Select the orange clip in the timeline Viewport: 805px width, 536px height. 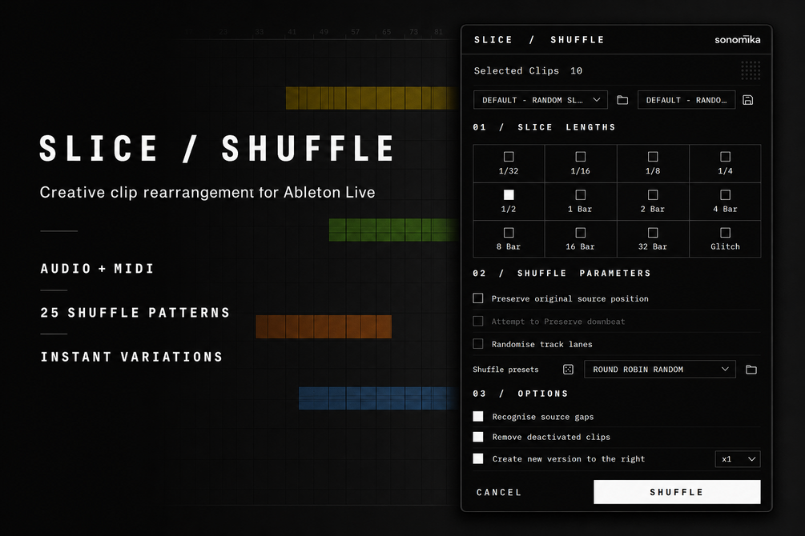[x=324, y=326]
